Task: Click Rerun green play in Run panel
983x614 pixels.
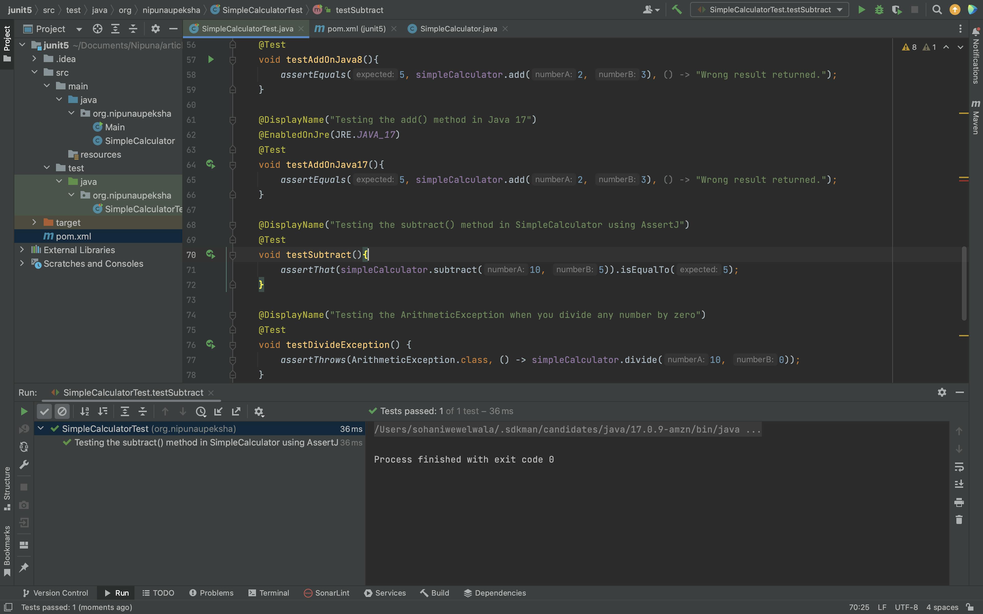Action: (24, 411)
